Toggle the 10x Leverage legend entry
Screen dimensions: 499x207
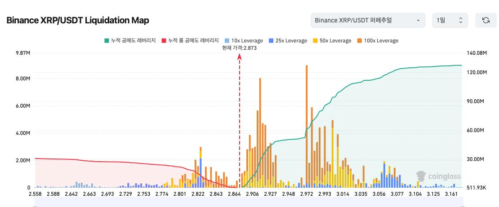(x=244, y=41)
